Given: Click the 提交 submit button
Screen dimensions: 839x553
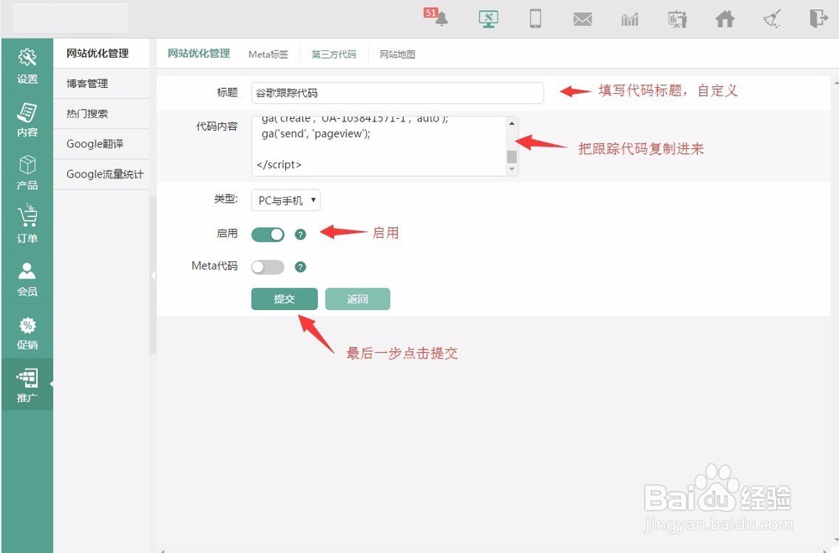Looking at the screenshot, I should 284,298.
